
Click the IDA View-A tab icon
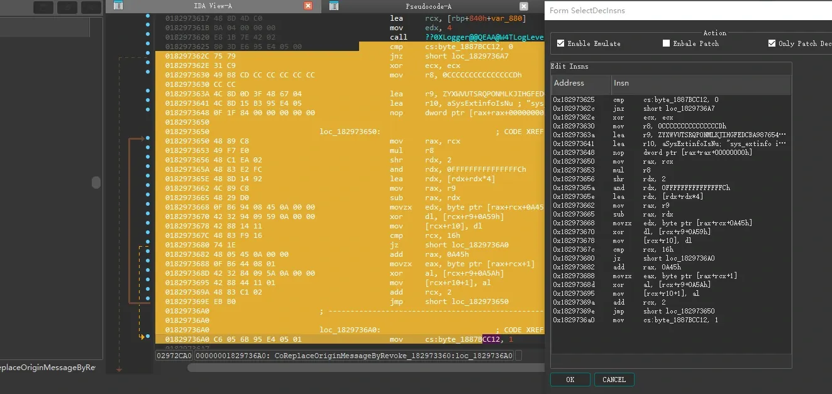(118, 6)
